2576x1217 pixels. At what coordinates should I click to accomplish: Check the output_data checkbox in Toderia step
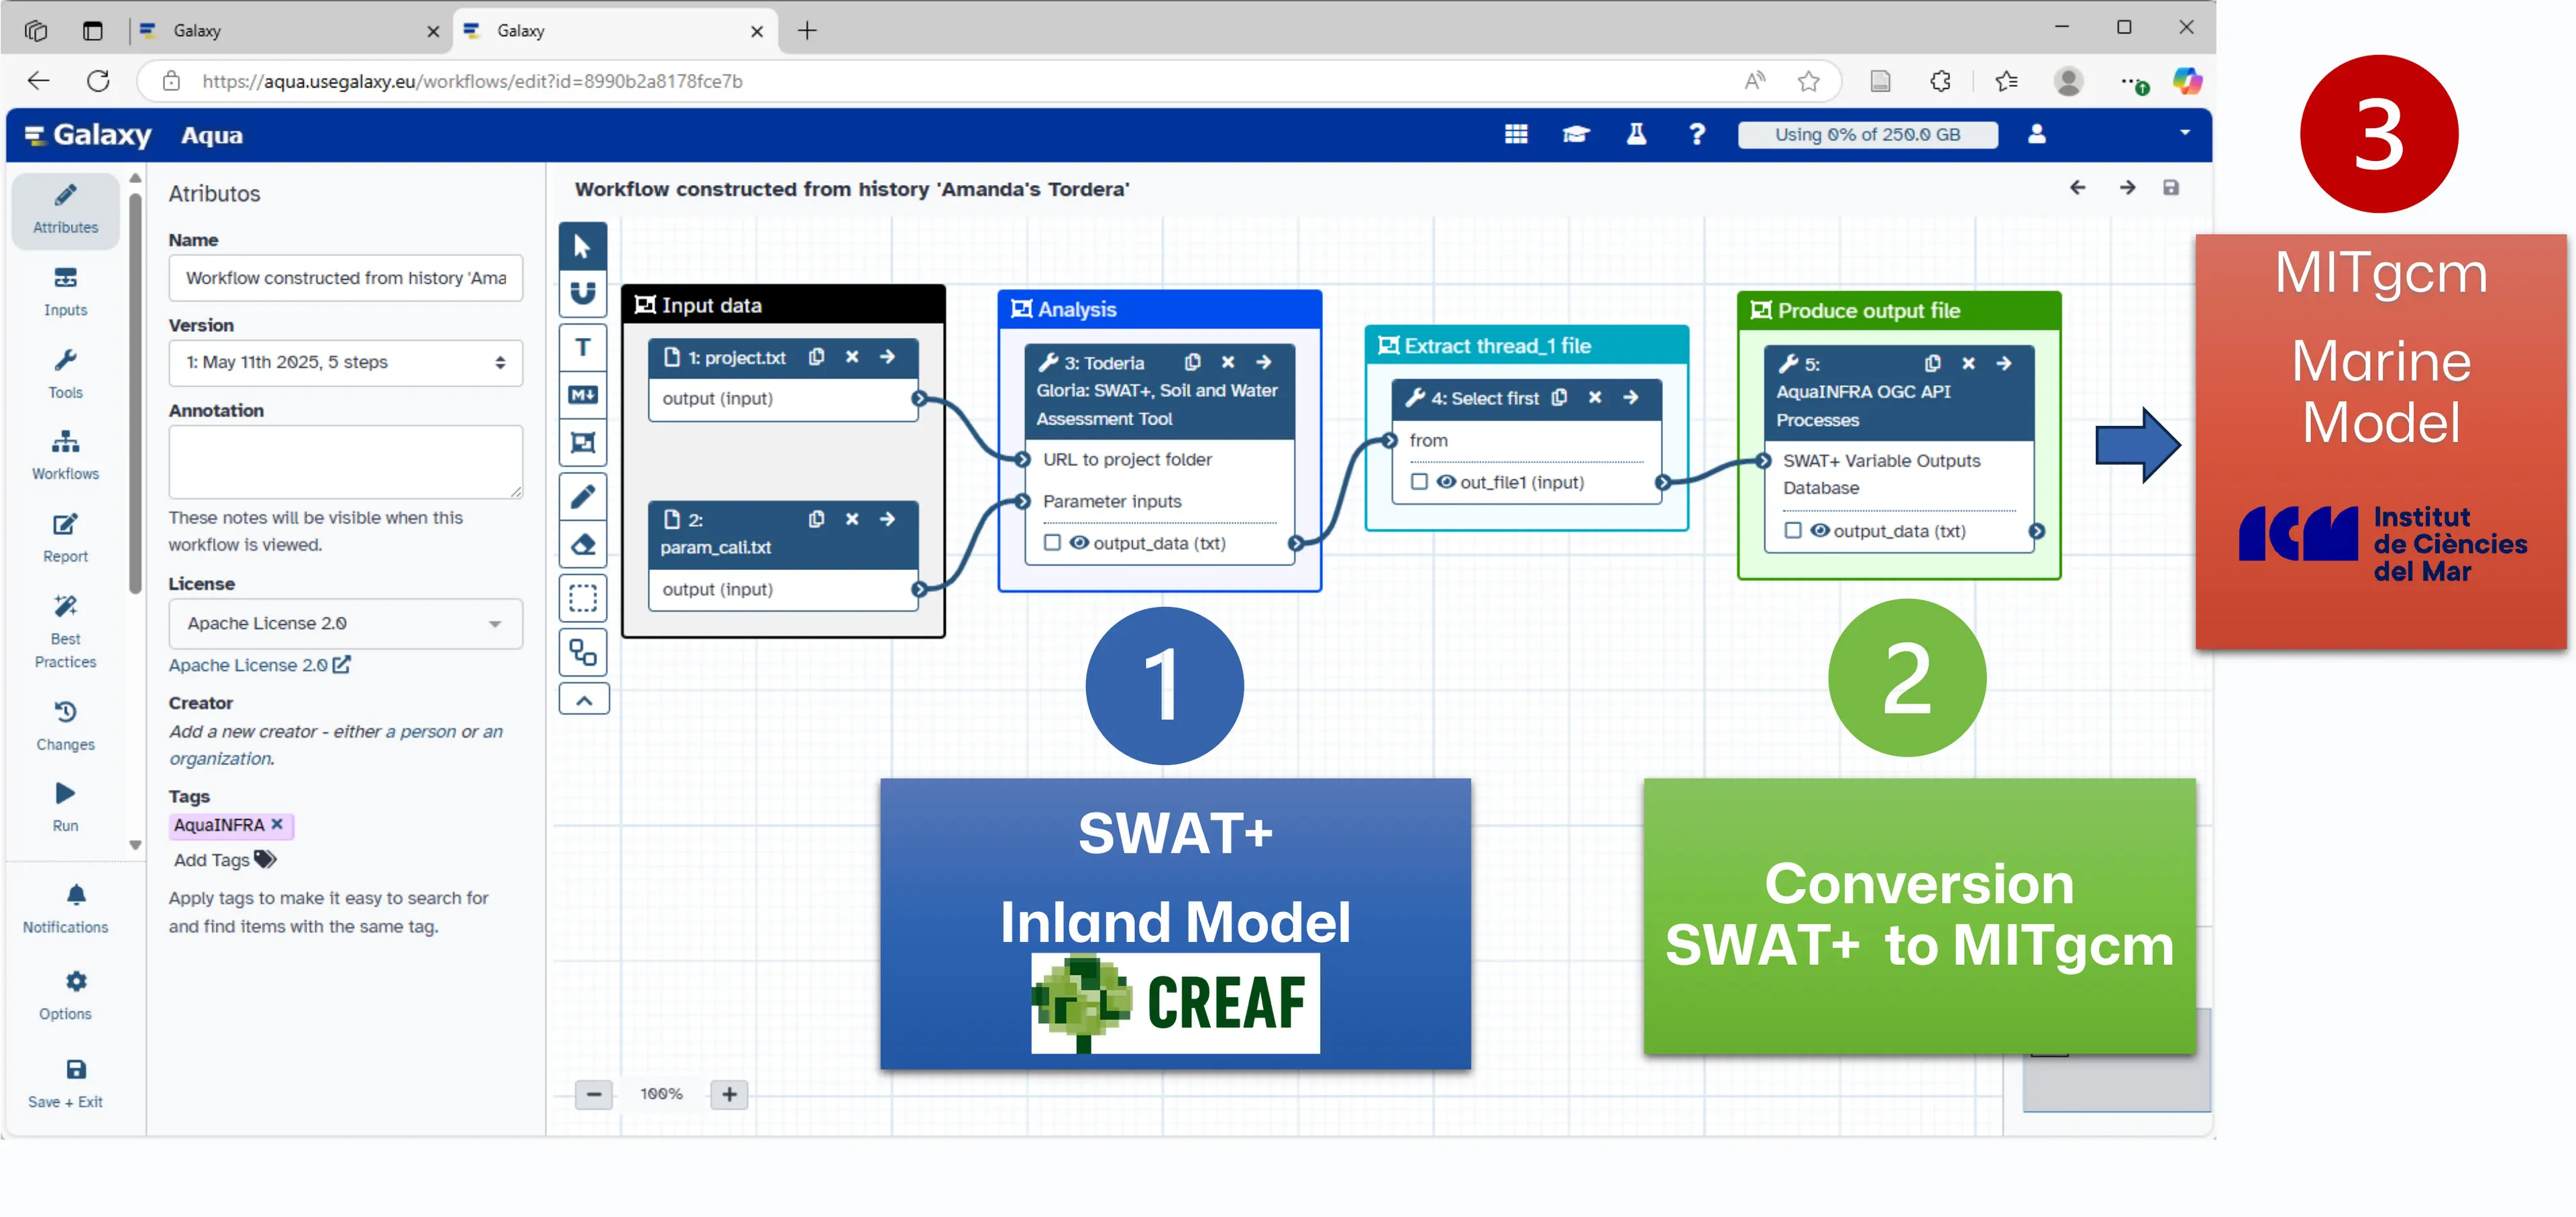pos(1052,542)
